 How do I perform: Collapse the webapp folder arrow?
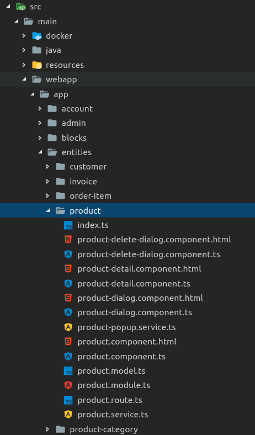point(24,79)
